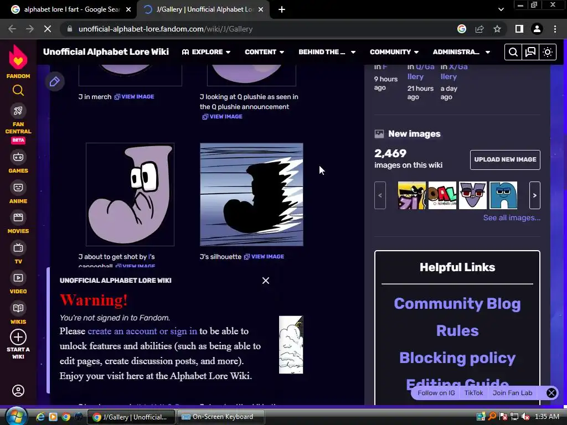
Task: Expand the Explore menu
Action: pos(206,52)
